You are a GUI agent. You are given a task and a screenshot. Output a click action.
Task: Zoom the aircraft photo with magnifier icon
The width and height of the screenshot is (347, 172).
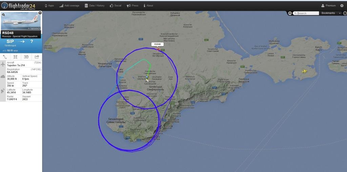pos(3,15)
